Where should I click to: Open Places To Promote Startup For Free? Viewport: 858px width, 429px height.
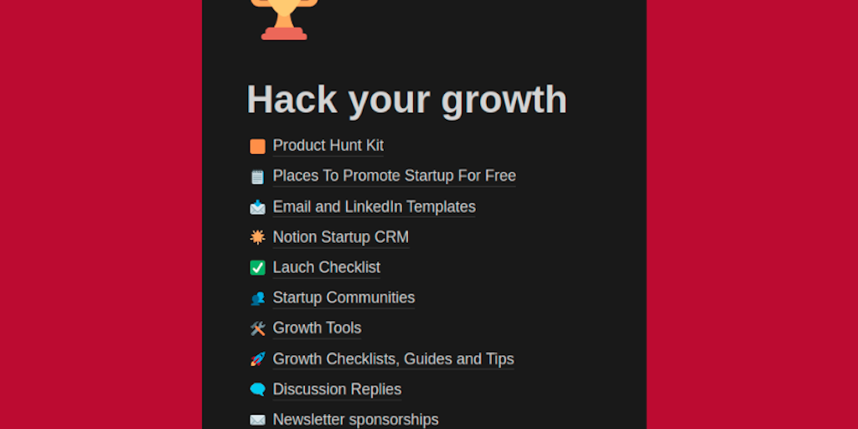[394, 176]
